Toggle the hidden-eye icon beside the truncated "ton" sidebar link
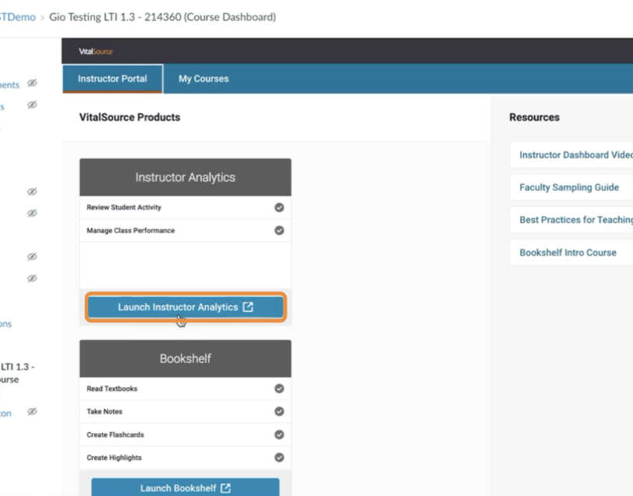The width and height of the screenshot is (633, 496). pos(32,412)
